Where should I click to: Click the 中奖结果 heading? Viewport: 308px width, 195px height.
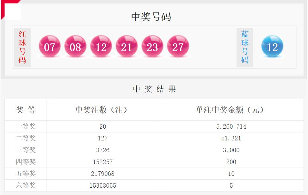click(x=154, y=89)
